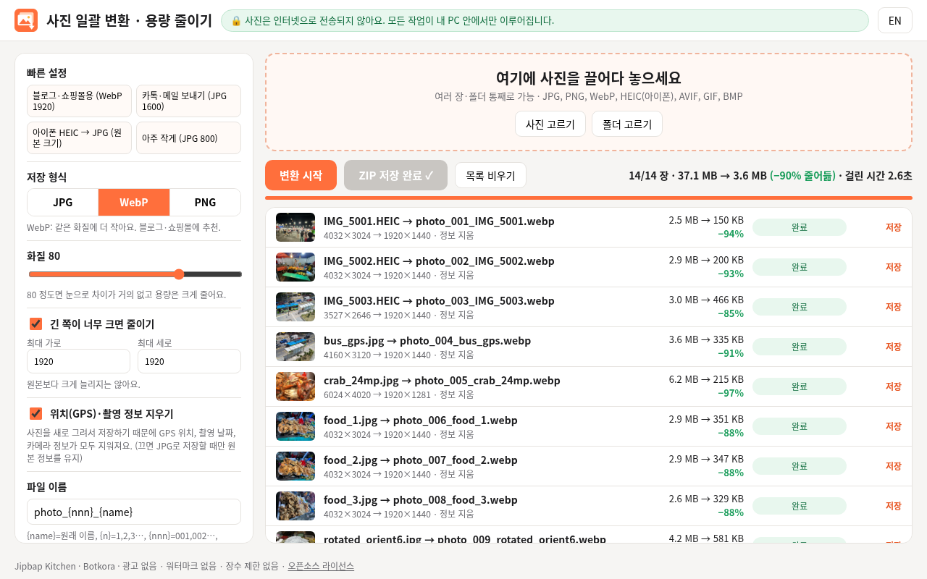This screenshot has height=579, width=927.
Task: Select WebP as the save format
Action: (134, 202)
